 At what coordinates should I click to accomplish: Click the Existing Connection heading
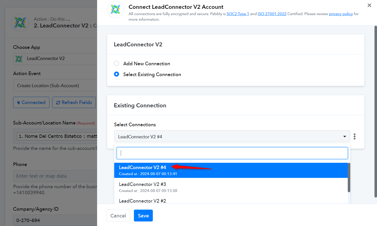click(140, 105)
